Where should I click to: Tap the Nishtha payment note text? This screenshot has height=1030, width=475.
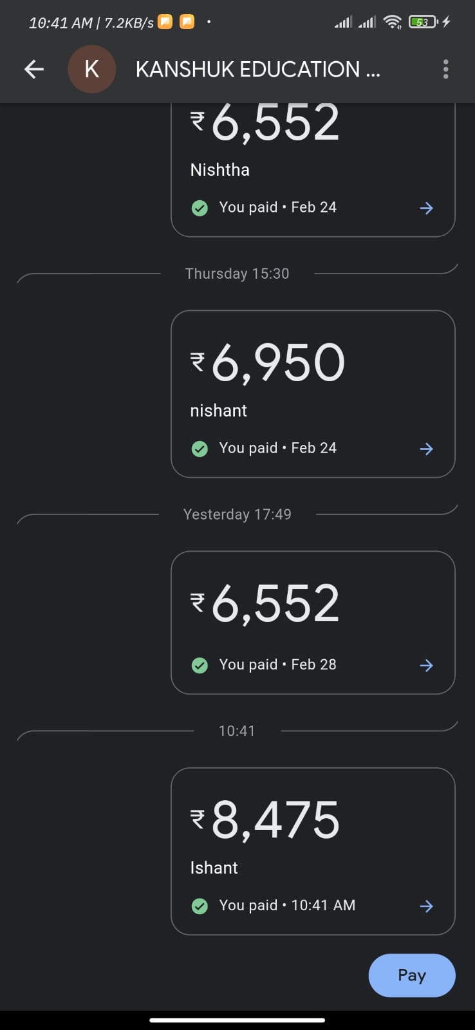click(x=220, y=170)
